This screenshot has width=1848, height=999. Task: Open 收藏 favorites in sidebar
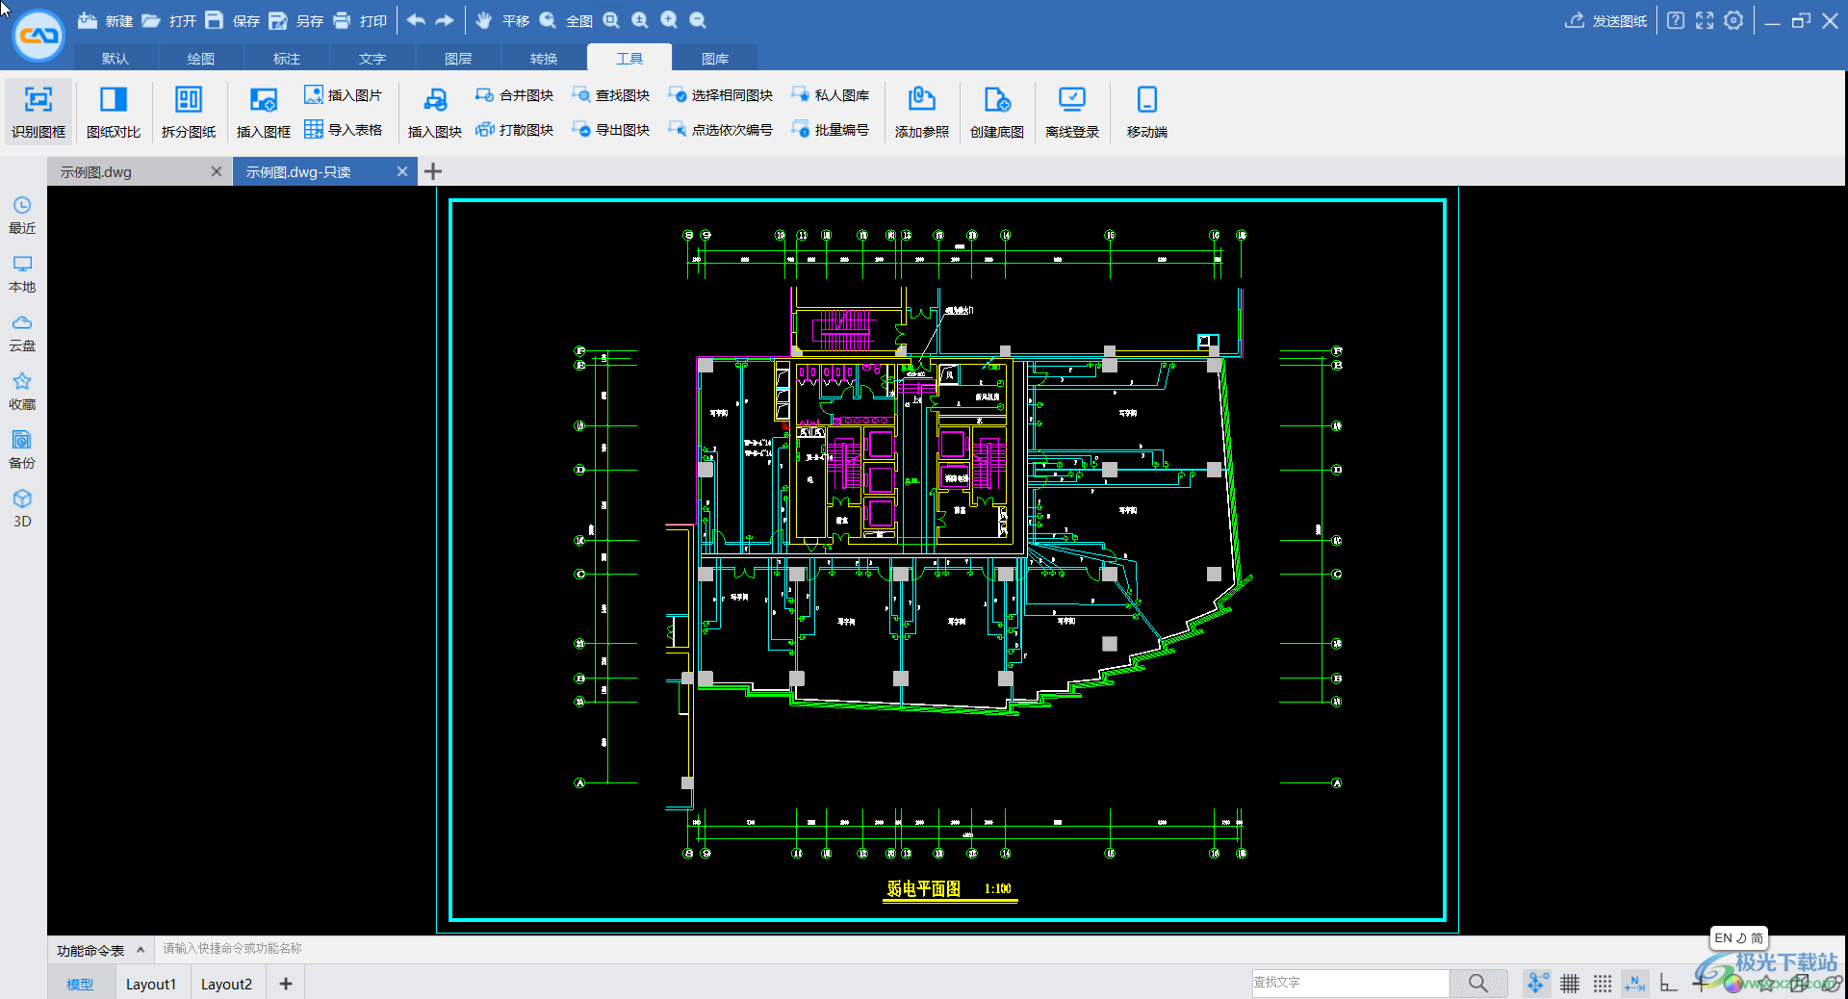[x=22, y=392]
